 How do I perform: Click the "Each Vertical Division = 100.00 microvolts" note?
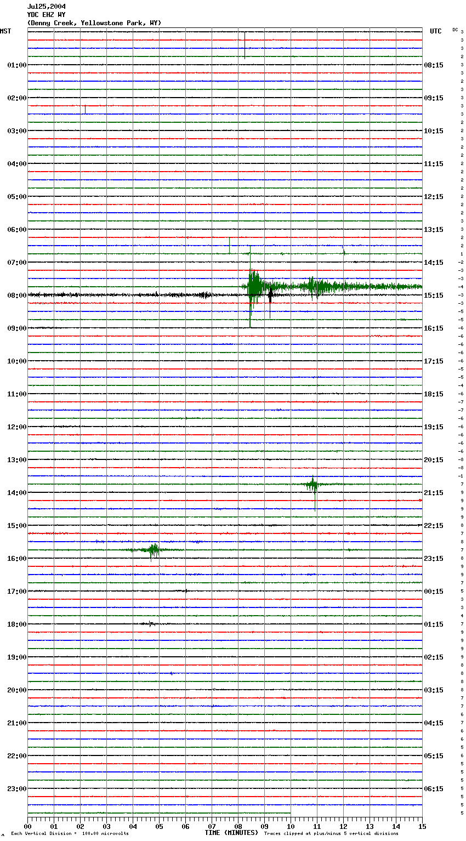70,834
